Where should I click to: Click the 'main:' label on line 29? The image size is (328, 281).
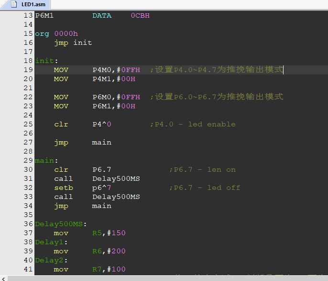(x=46, y=161)
